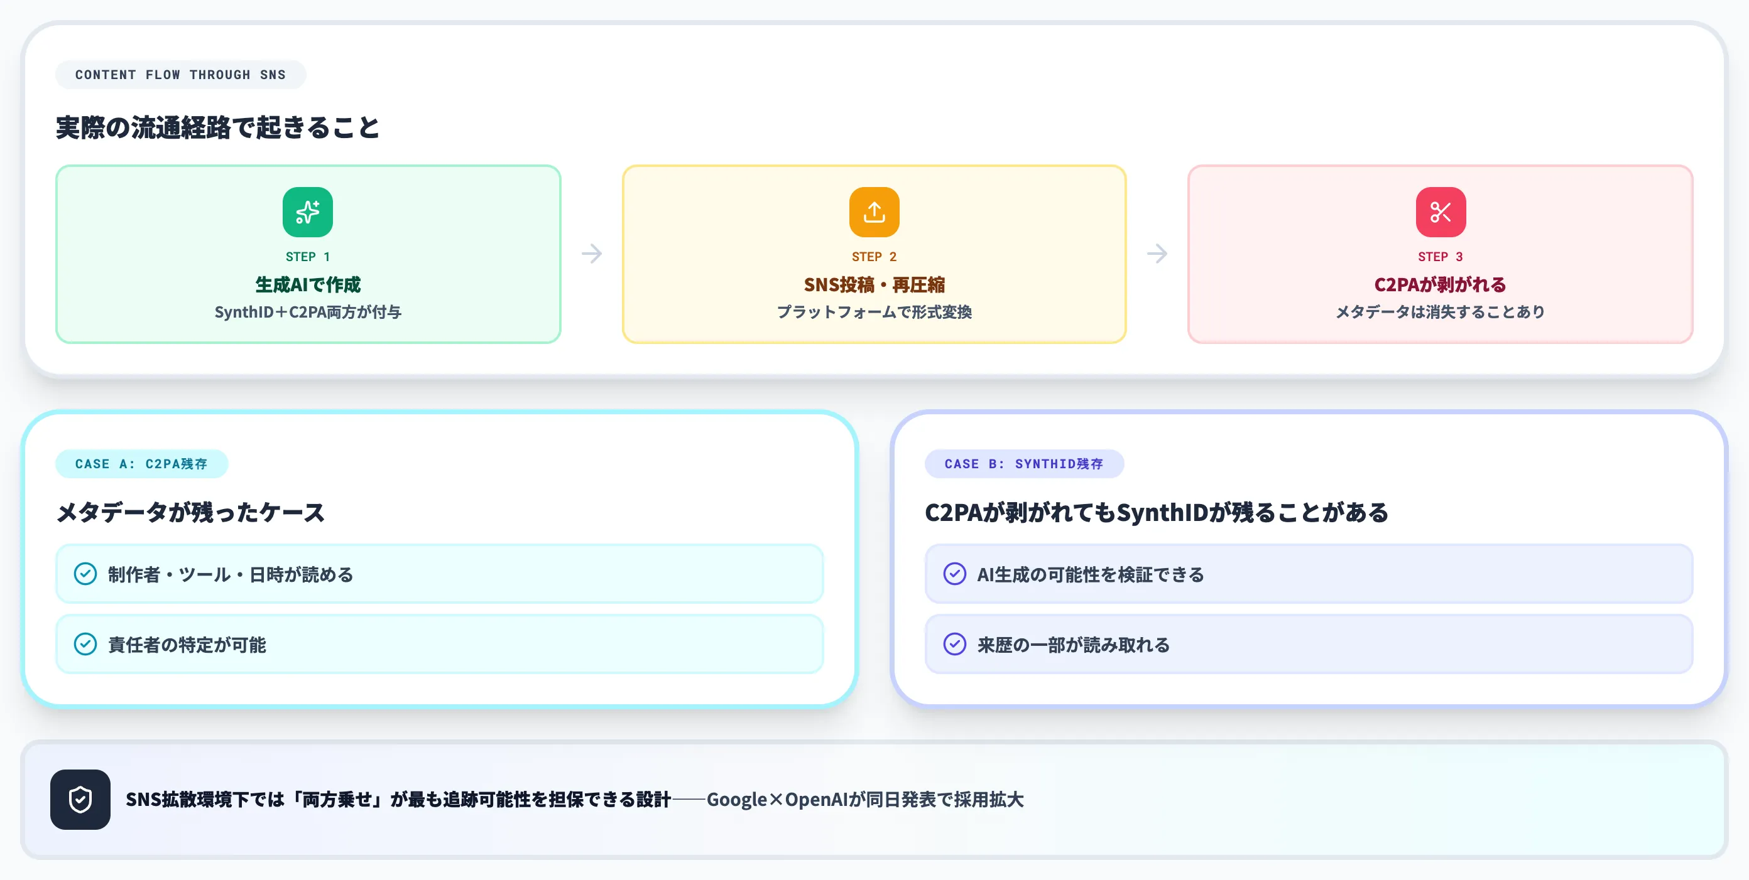The width and height of the screenshot is (1749, 880).
Task: Select the CASE B: SYNTHID残存 badge
Action: [1024, 464]
